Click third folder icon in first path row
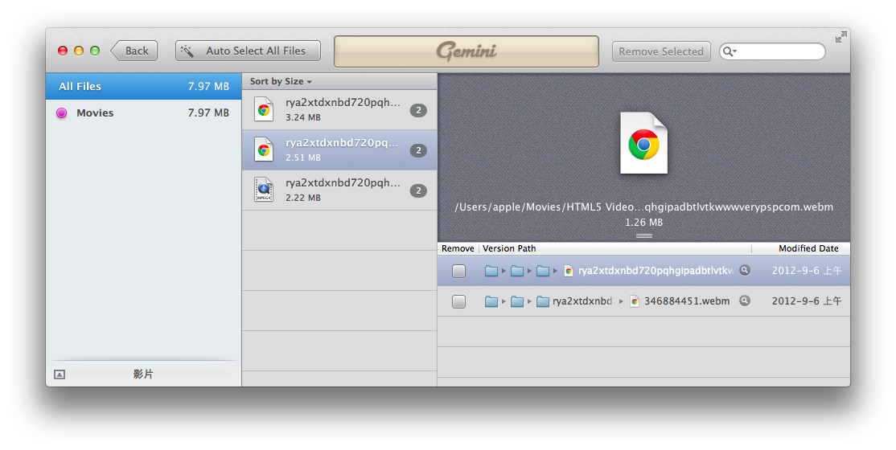The image size is (896, 450). coord(543,271)
